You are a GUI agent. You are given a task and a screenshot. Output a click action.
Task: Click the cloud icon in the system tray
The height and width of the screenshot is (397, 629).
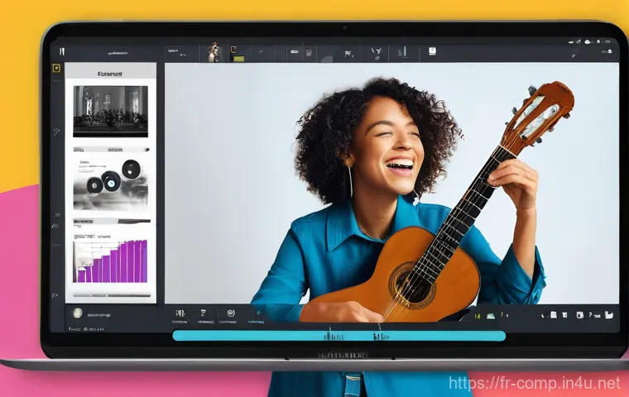(588, 41)
